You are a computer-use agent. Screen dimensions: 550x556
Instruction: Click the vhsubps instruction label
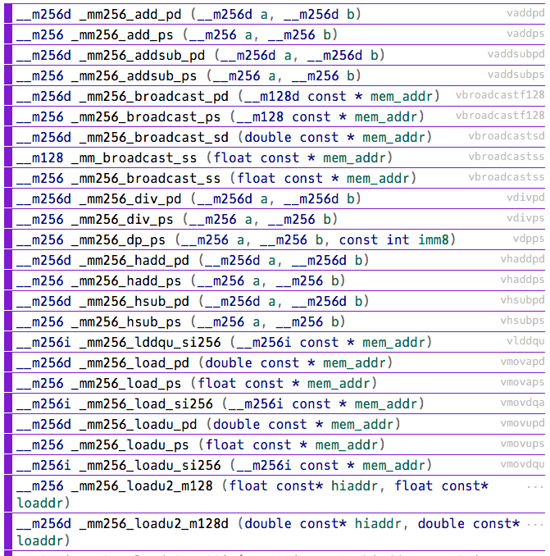[522, 321]
